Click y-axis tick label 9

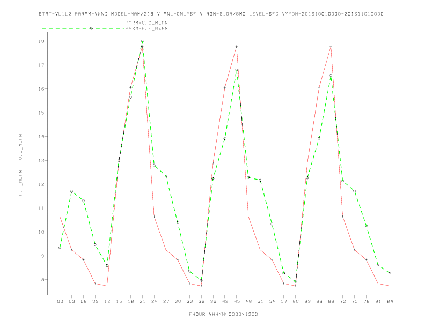[43, 256]
